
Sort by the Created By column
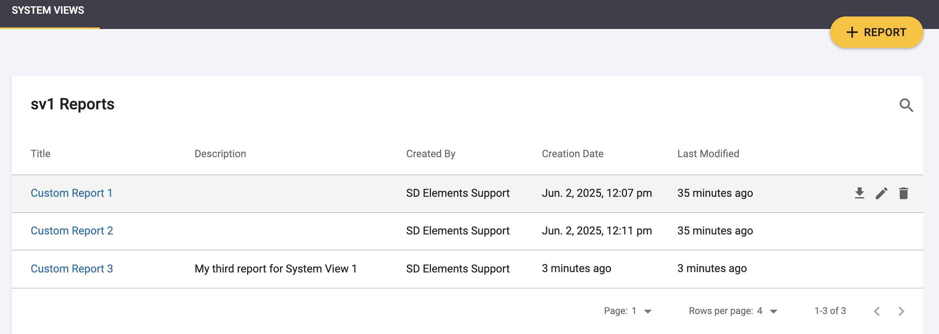pos(431,154)
